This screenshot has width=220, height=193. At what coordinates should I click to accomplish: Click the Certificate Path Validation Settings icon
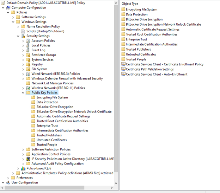click(123, 69)
